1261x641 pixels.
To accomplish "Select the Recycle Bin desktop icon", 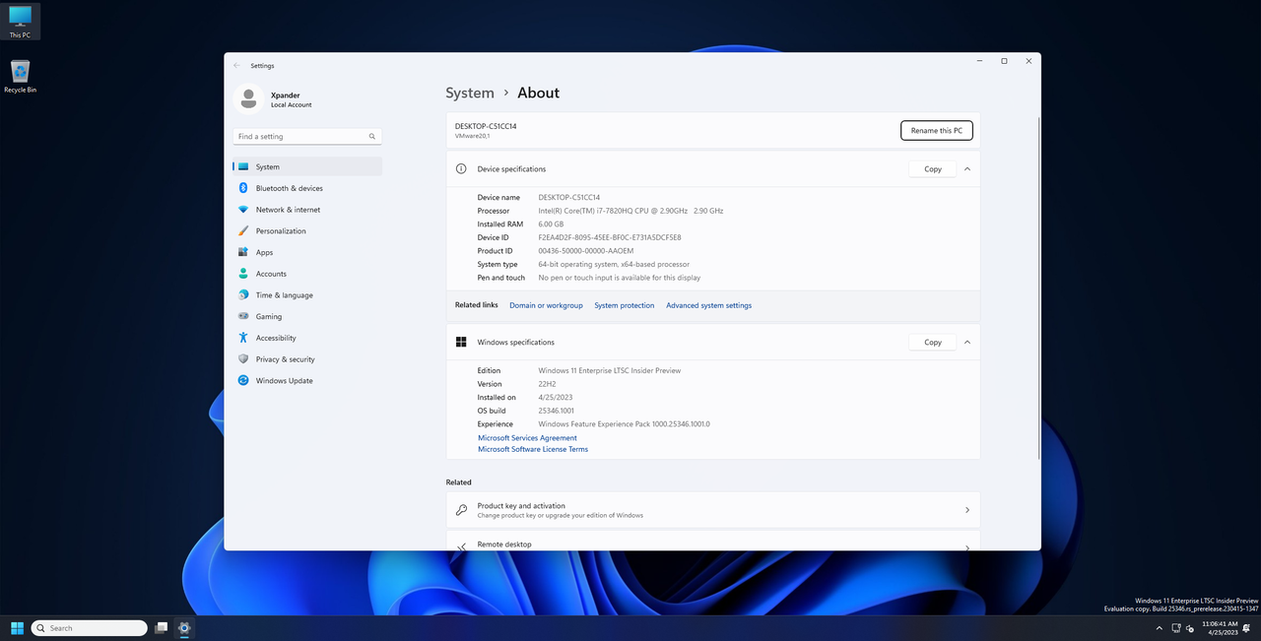I will (20, 77).
